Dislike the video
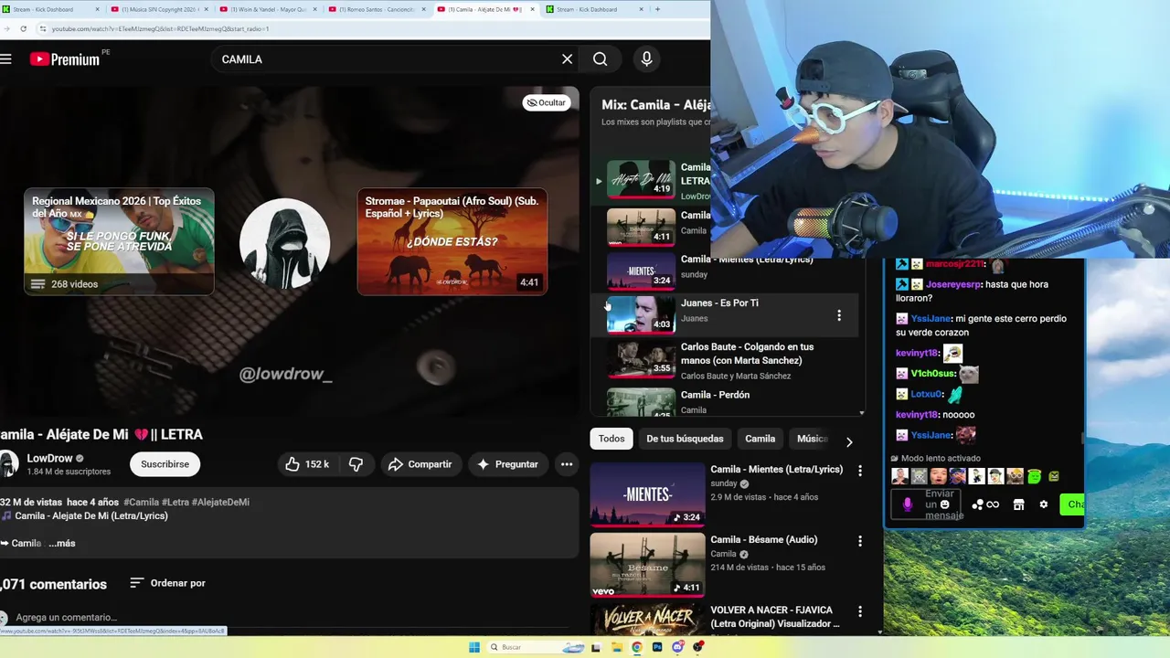This screenshot has width=1170, height=658. [356, 464]
